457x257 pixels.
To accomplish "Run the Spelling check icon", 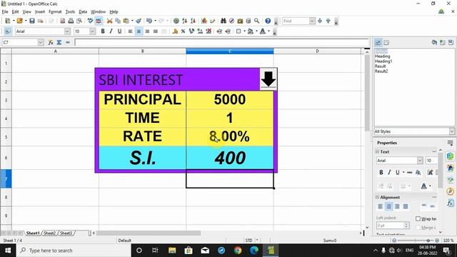I will pyautogui.click(x=91, y=21).
